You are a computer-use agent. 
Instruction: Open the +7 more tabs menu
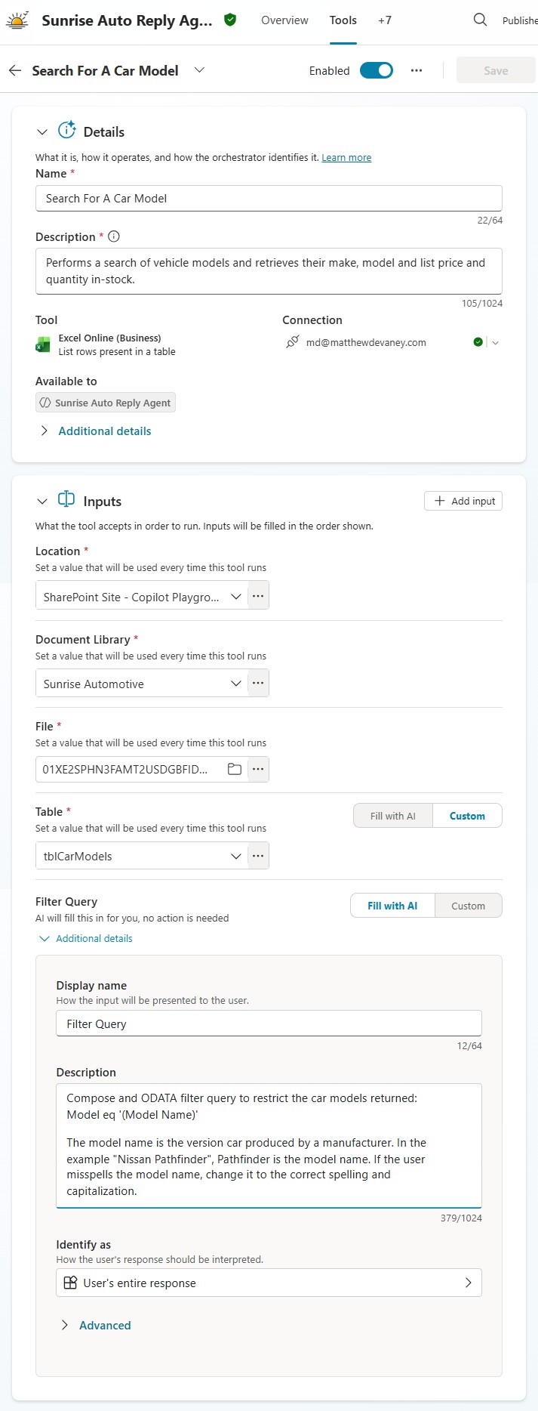click(x=385, y=20)
